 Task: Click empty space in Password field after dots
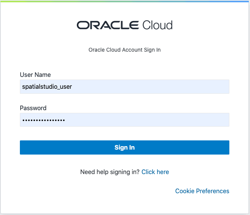click(147, 120)
